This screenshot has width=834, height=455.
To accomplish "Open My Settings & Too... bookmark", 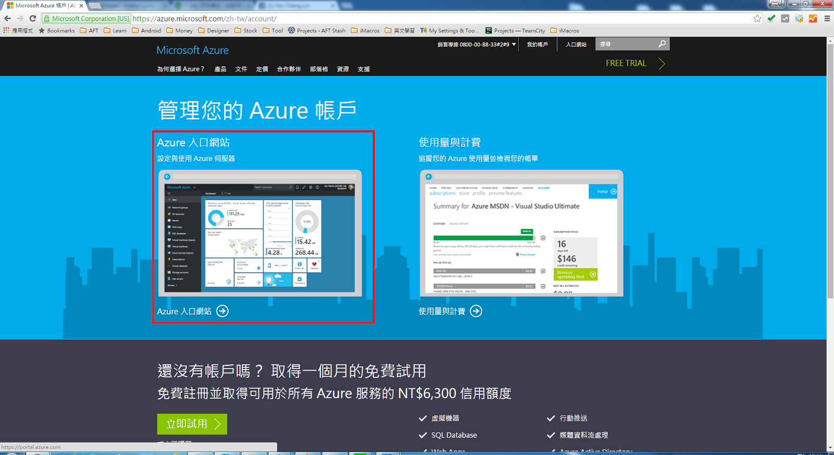I will (x=449, y=31).
